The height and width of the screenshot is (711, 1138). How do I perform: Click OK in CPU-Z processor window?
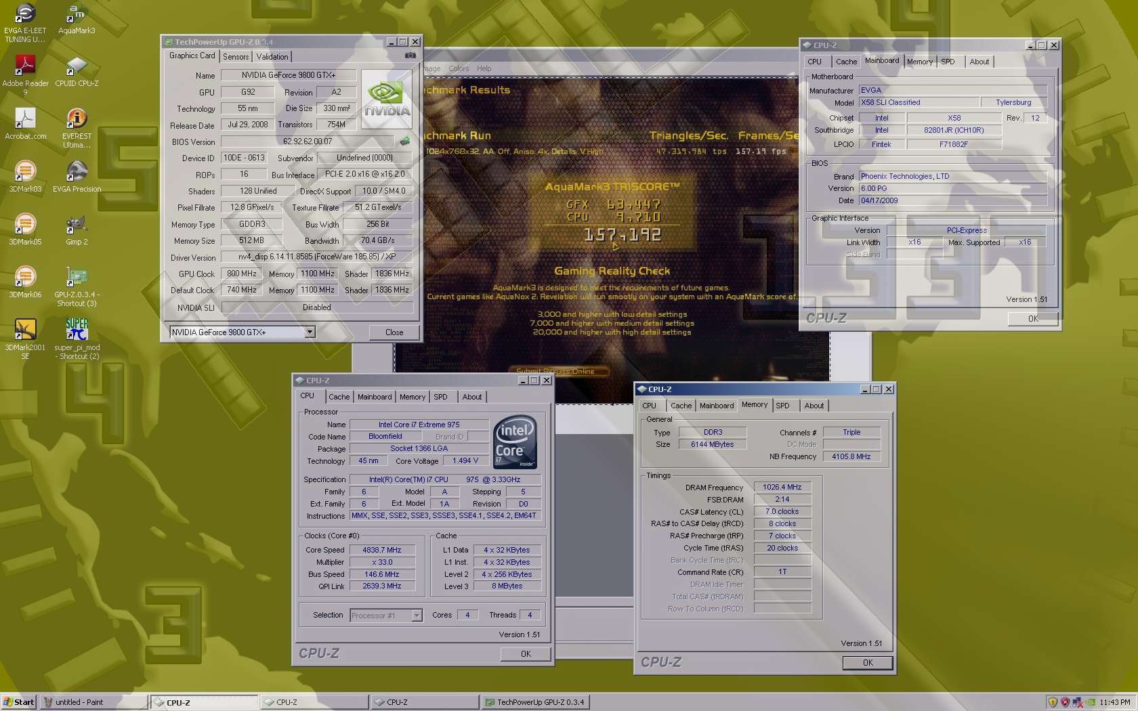[526, 654]
